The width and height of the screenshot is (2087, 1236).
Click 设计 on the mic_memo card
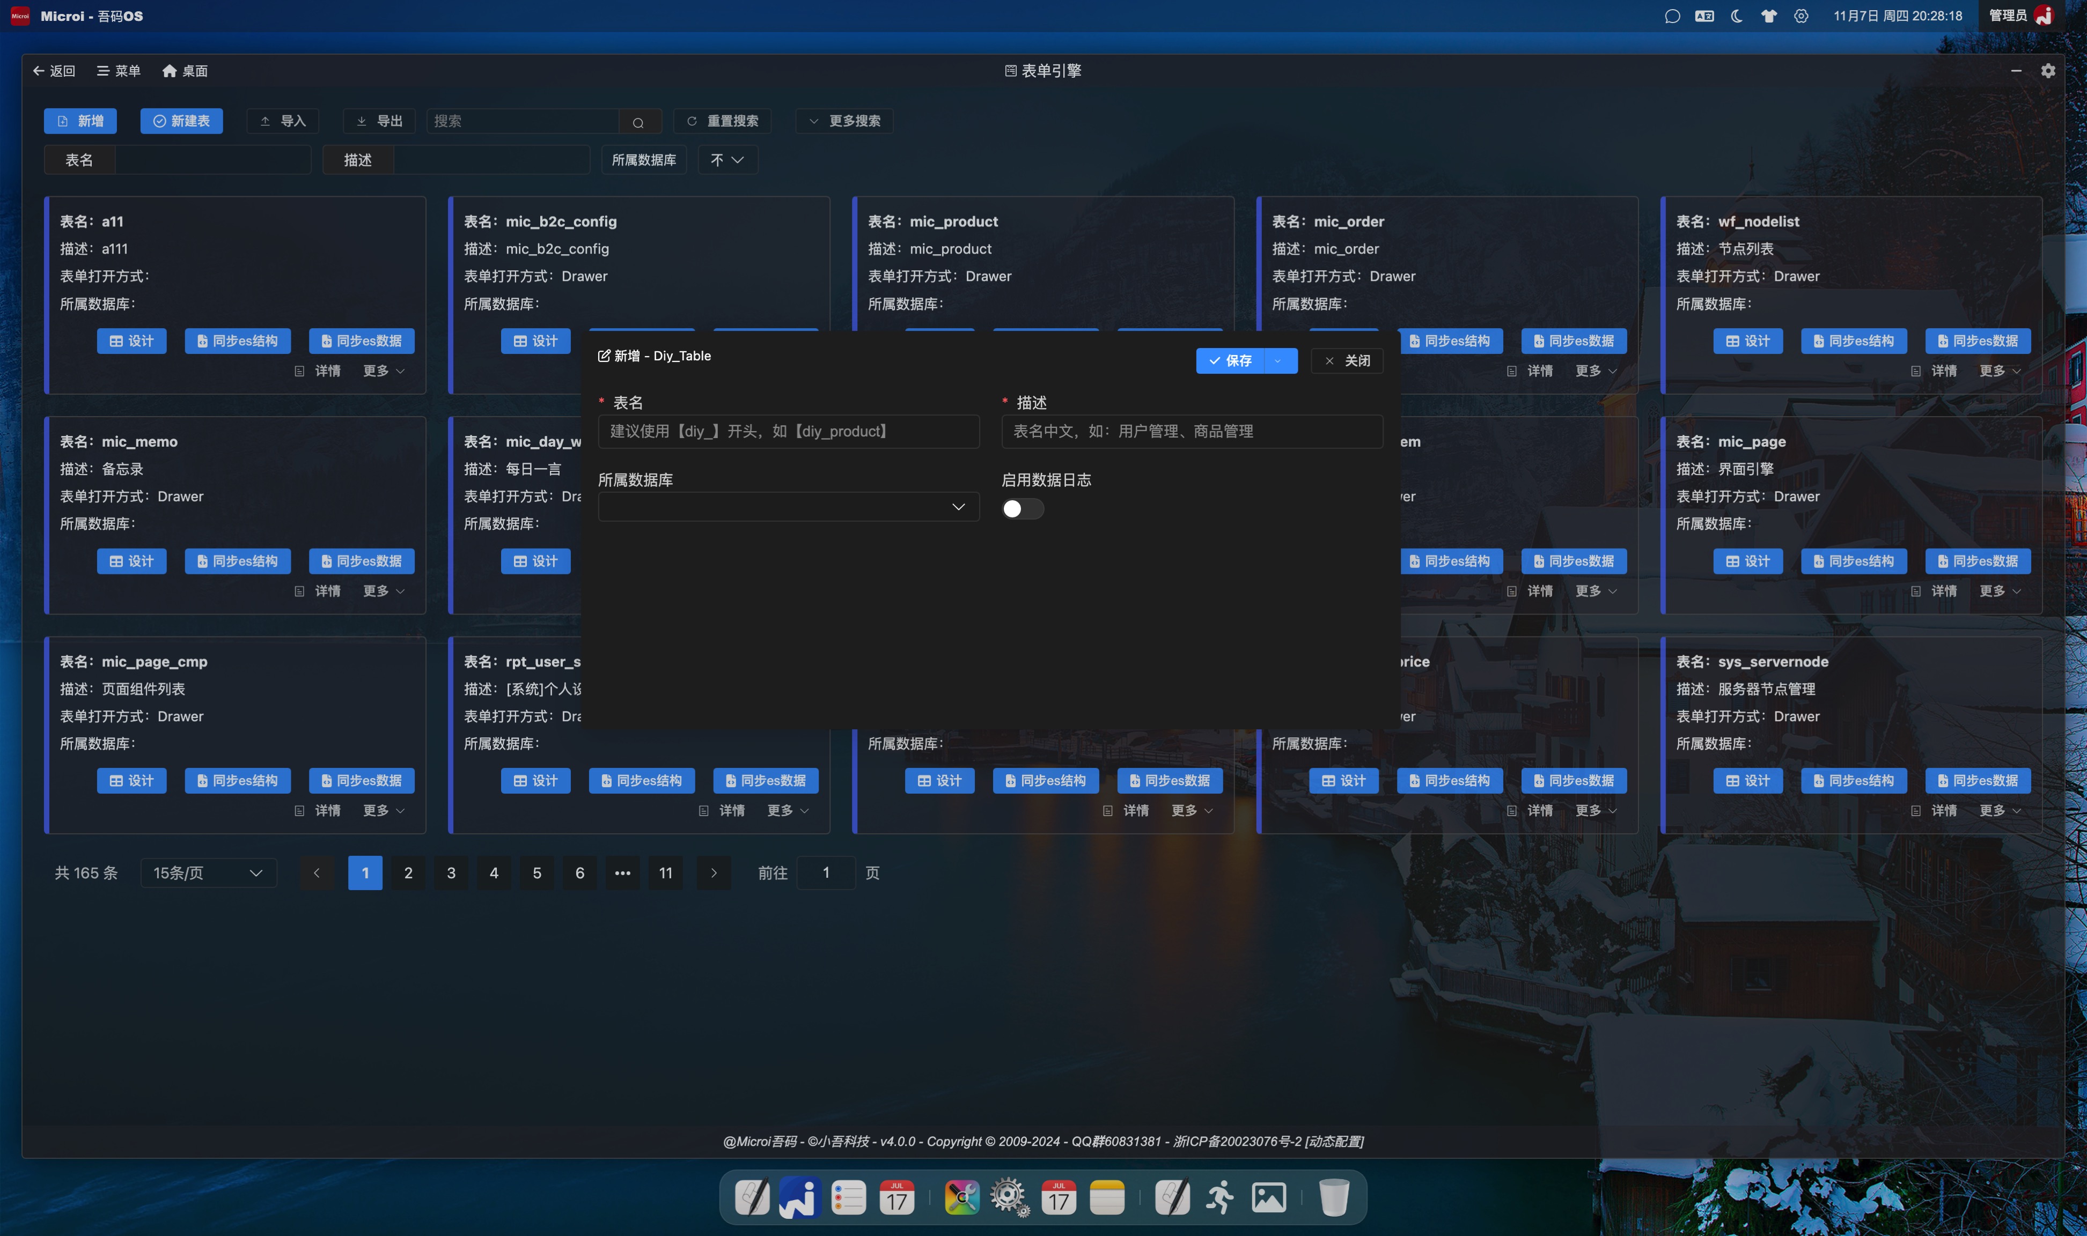(131, 561)
